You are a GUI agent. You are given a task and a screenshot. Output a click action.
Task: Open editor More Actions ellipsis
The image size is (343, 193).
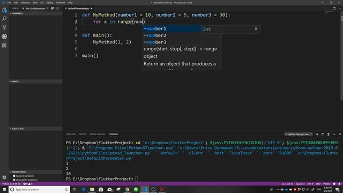(x=340, y=9)
